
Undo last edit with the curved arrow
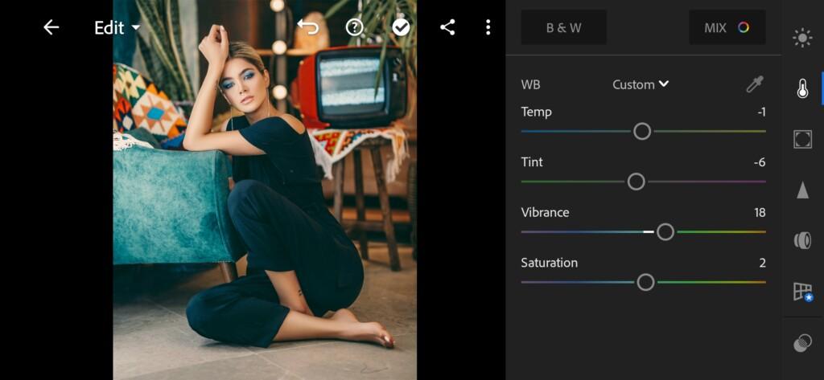pos(308,27)
